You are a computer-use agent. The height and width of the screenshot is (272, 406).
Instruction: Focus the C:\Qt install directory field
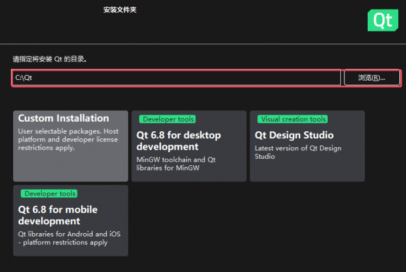(x=176, y=78)
